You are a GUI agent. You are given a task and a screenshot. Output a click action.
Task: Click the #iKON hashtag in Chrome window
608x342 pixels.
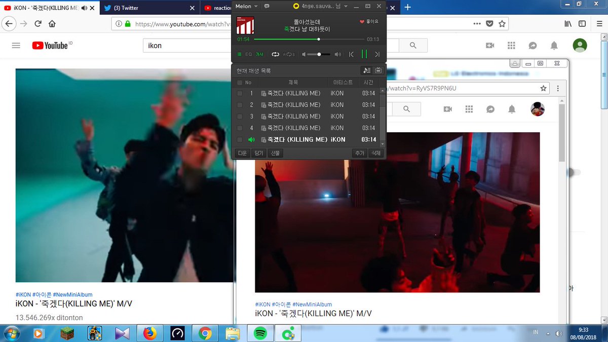coord(262,305)
